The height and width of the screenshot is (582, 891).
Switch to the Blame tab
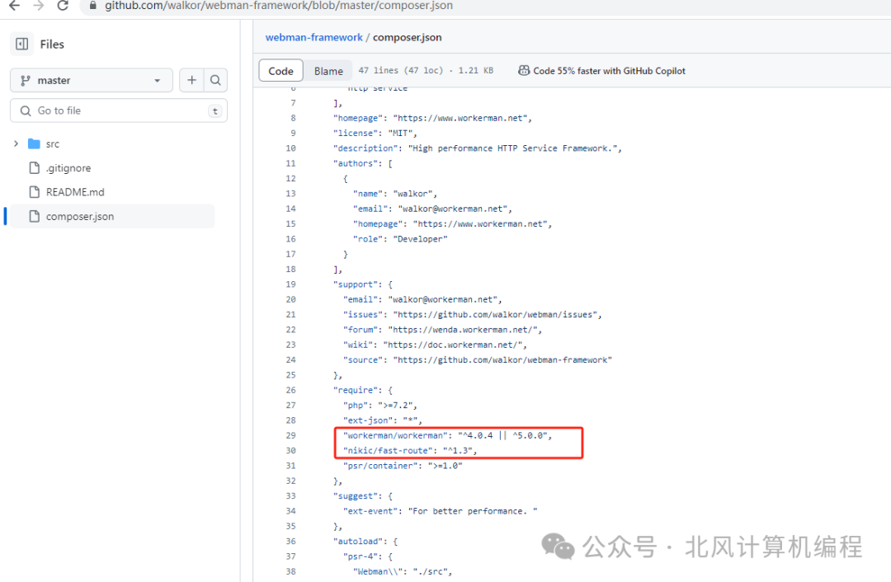(328, 71)
